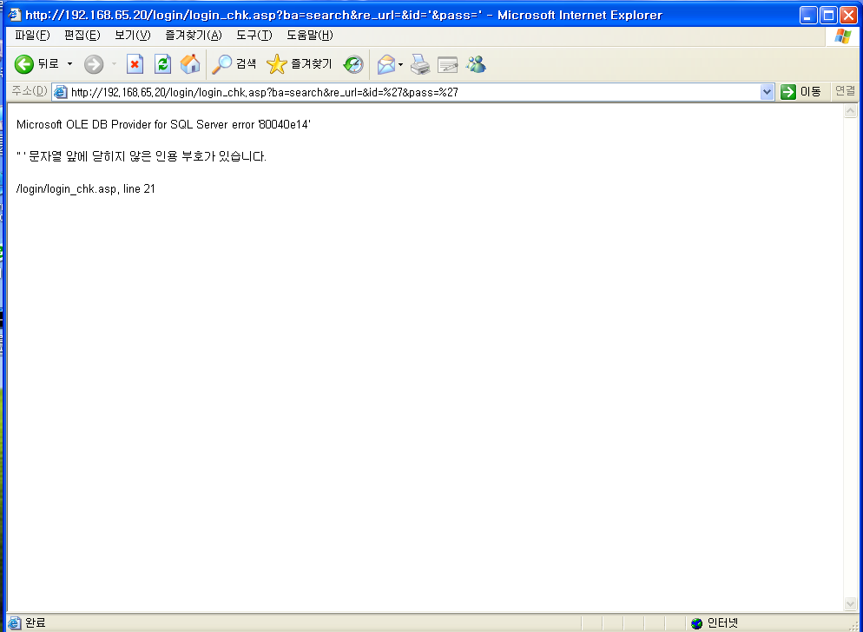863x632 pixels.
Task: Open the 검색 search pane
Action: pyautogui.click(x=234, y=64)
